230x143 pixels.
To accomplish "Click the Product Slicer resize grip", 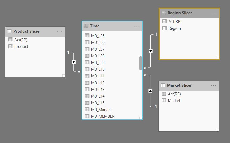I will 64,76.
